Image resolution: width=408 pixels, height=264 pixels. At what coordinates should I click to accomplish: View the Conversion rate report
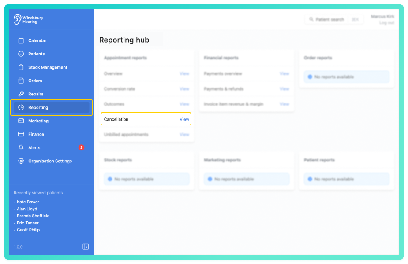coord(184,89)
